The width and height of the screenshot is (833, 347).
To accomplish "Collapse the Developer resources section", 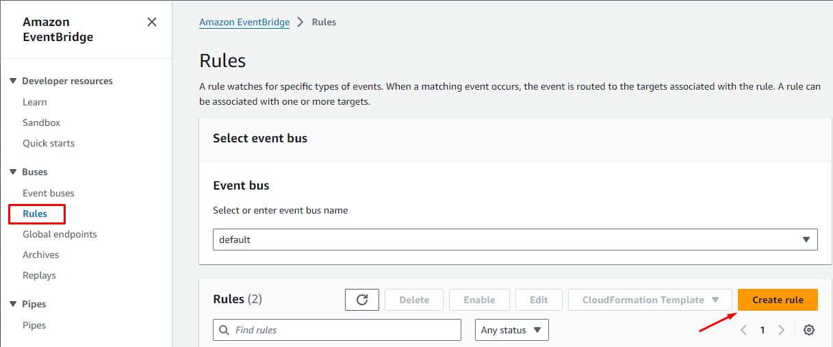I will (13, 81).
